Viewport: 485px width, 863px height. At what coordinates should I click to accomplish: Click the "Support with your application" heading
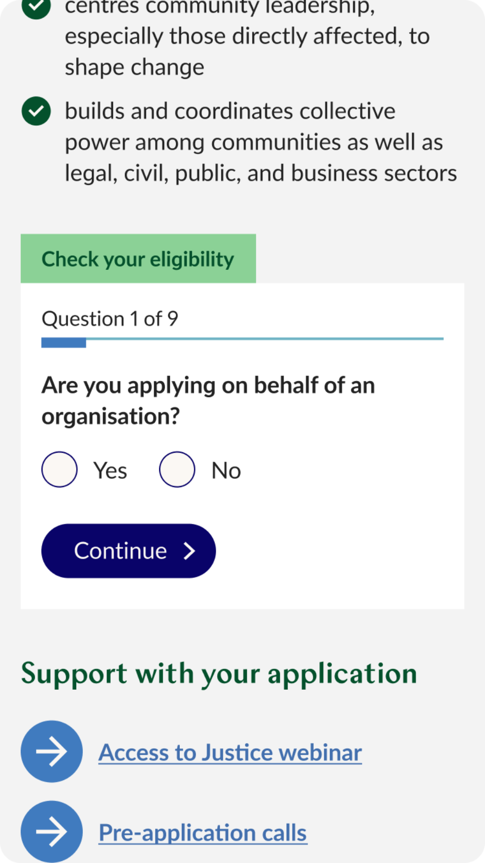click(219, 674)
